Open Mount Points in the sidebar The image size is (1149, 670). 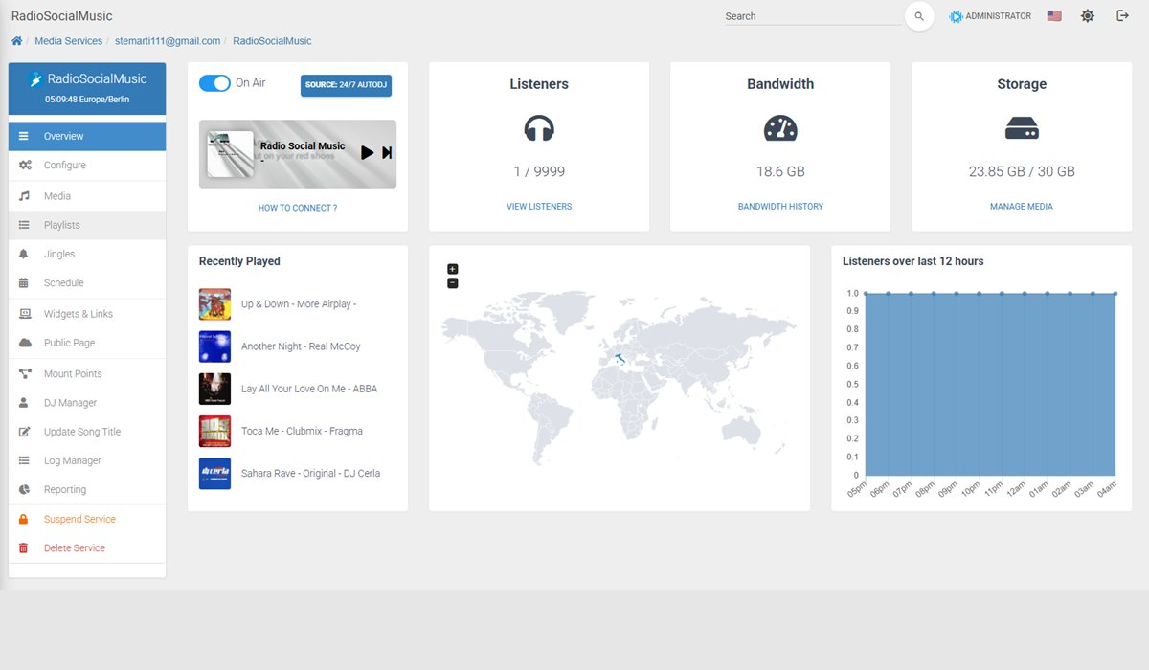coord(87,374)
